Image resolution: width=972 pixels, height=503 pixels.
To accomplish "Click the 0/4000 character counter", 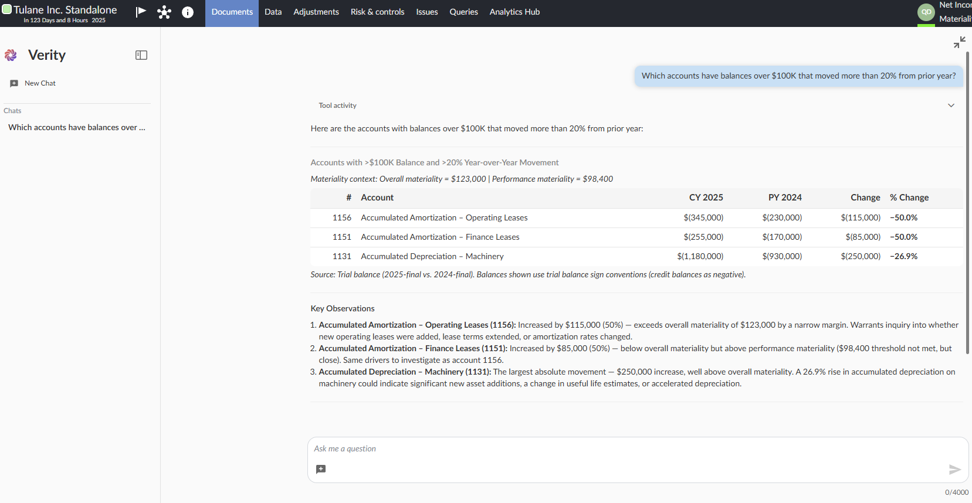I will tap(957, 492).
